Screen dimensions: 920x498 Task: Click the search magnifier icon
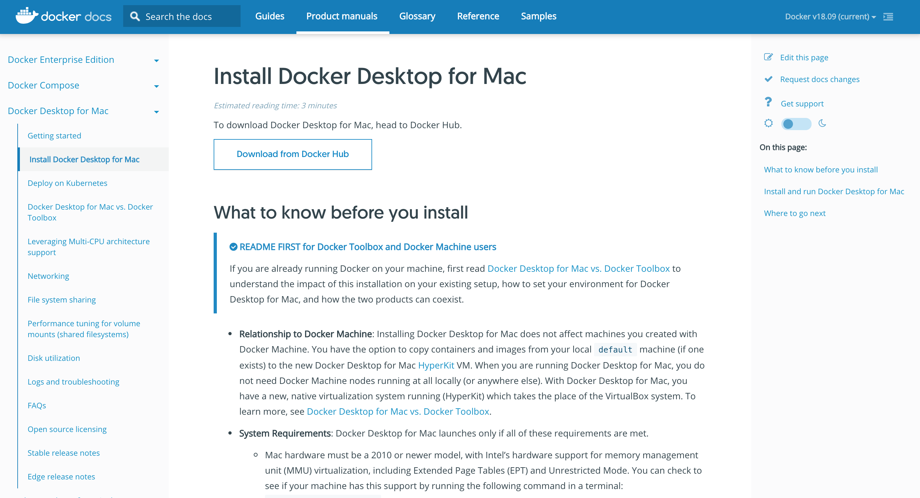click(x=135, y=16)
